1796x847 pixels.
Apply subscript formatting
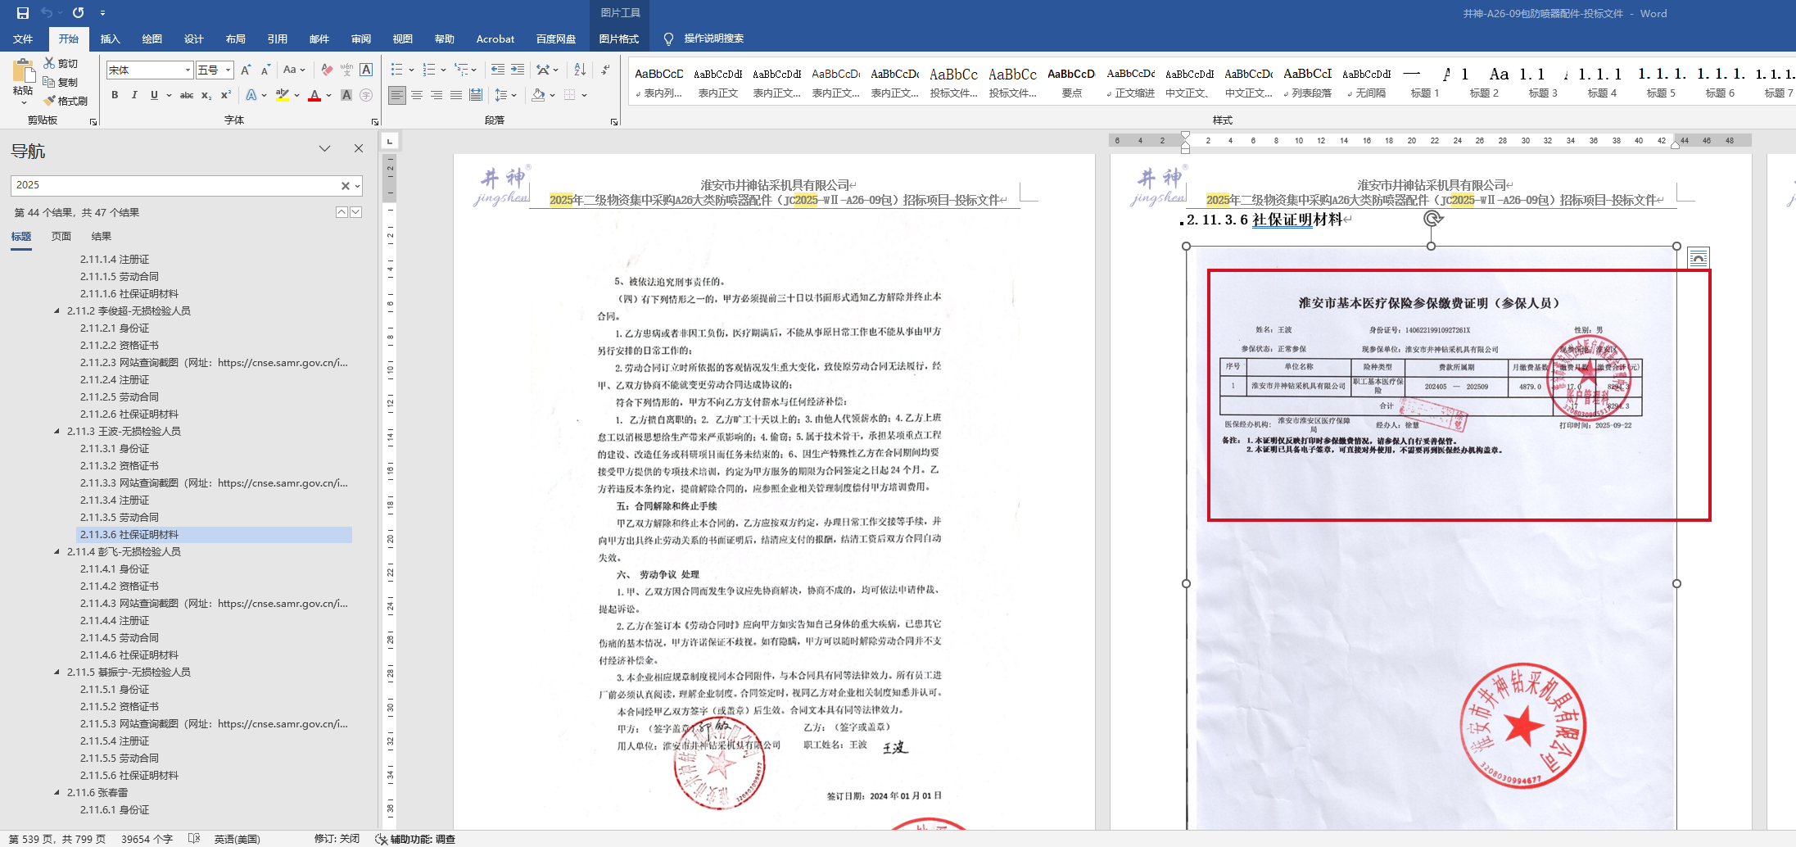pos(206,95)
